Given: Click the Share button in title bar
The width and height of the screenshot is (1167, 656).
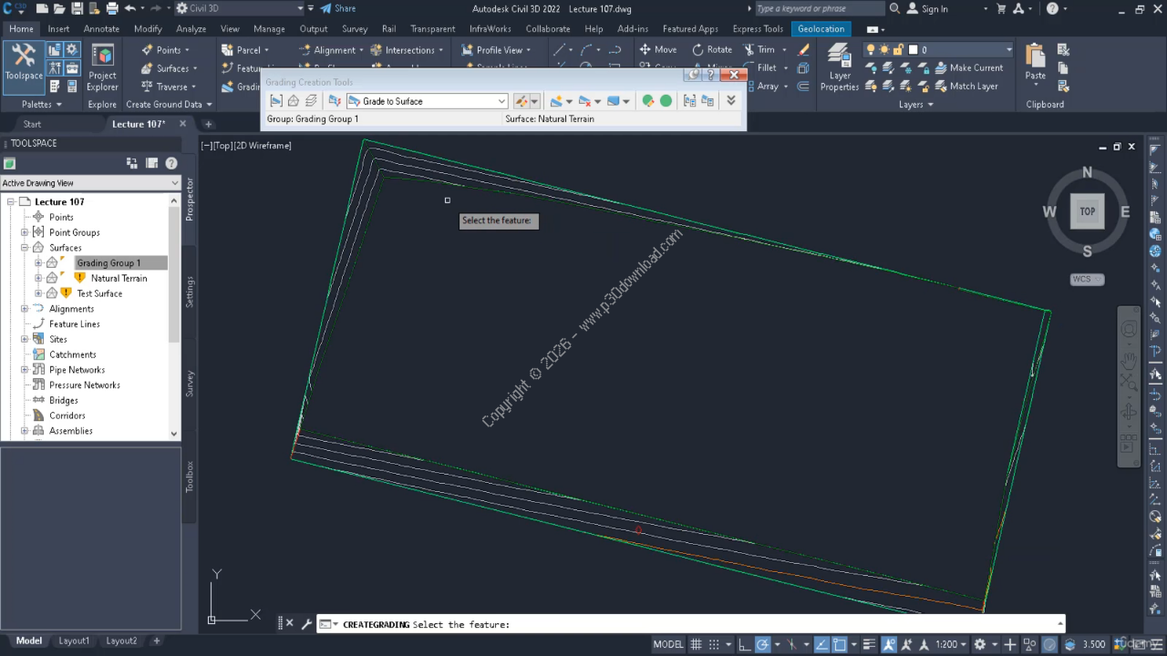Looking at the screenshot, I should click(x=337, y=9).
